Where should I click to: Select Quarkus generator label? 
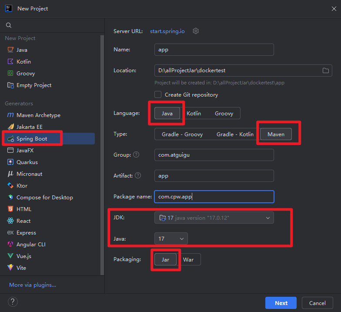coord(27,162)
